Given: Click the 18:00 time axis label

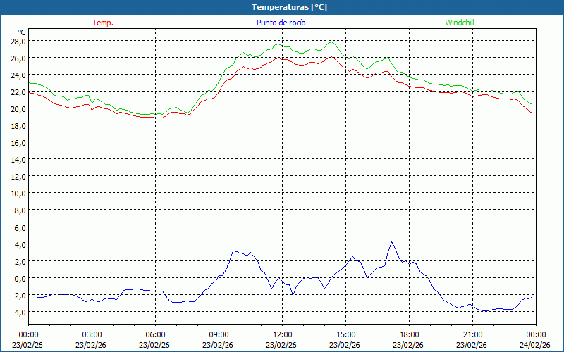Looking at the screenshot, I should [x=409, y=334].
